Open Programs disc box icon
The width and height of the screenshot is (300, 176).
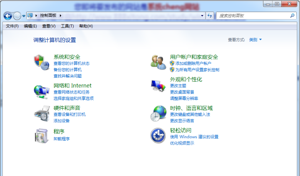(41, 136)
